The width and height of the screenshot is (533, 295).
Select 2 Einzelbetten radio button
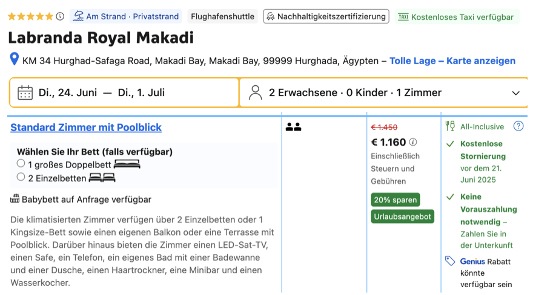click(21, 177)
